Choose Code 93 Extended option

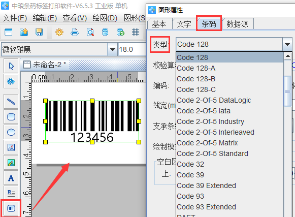(x=230, y=207)
